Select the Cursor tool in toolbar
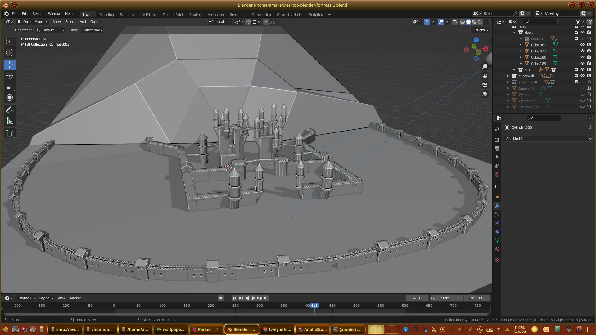The height and width of the screenshot is (335, 596). click(10, 52)
